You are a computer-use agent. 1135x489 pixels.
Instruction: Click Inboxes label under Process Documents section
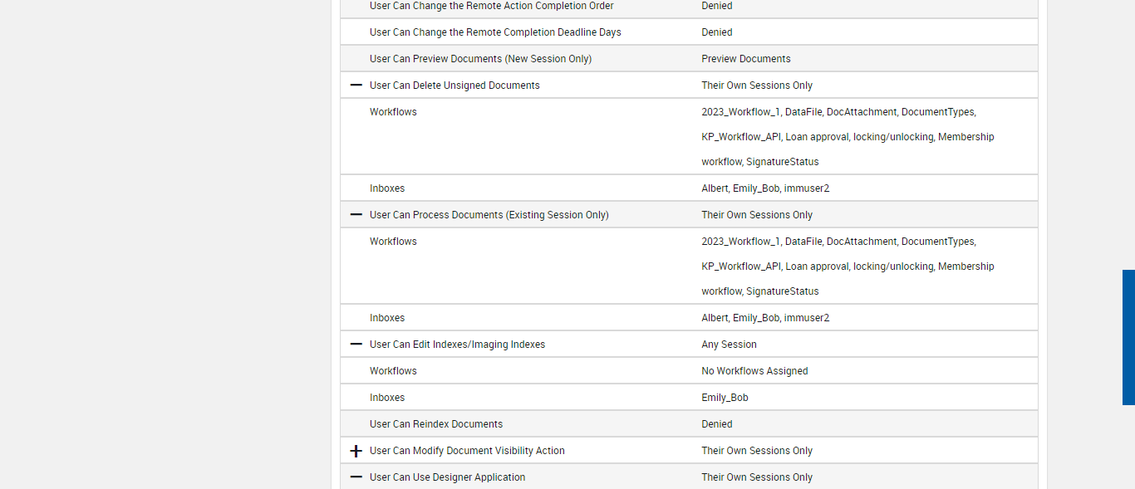[x=387, y=318]
